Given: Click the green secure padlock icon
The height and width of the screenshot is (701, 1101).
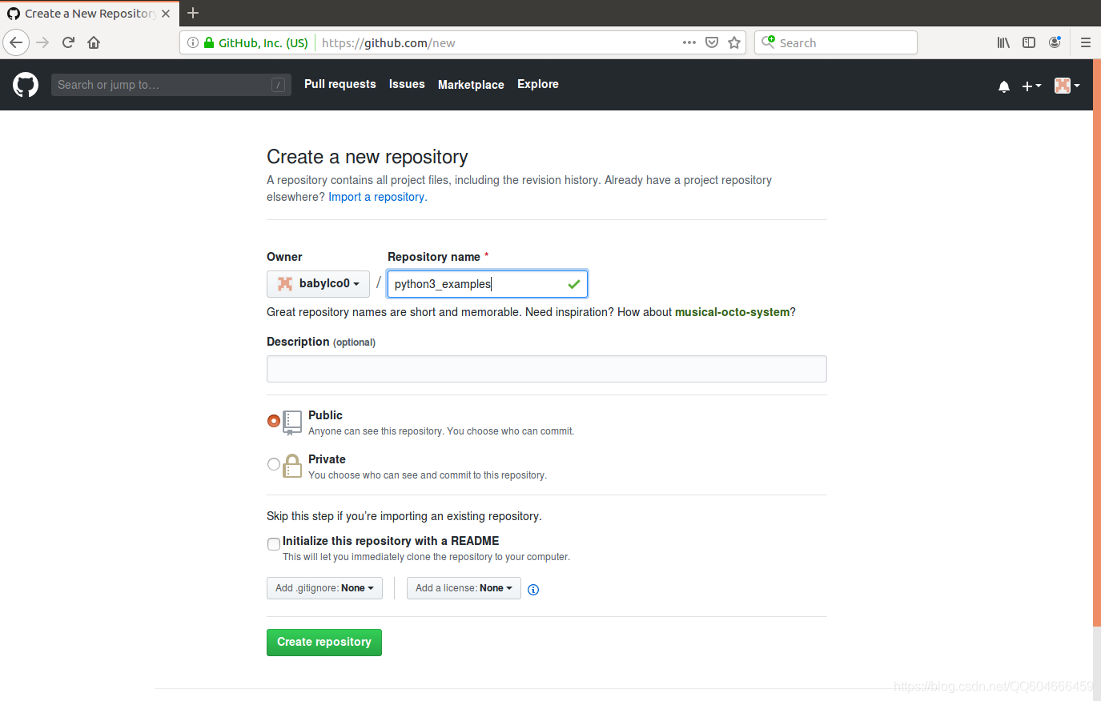Looking at the screenshot, I should 209,42.
